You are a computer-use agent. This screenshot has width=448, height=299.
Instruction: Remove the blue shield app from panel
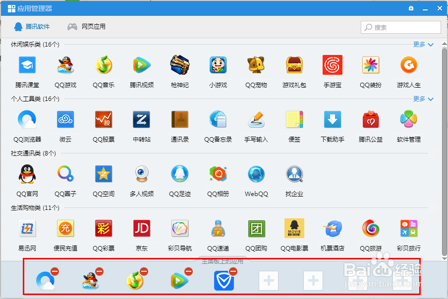coord(233,271)
